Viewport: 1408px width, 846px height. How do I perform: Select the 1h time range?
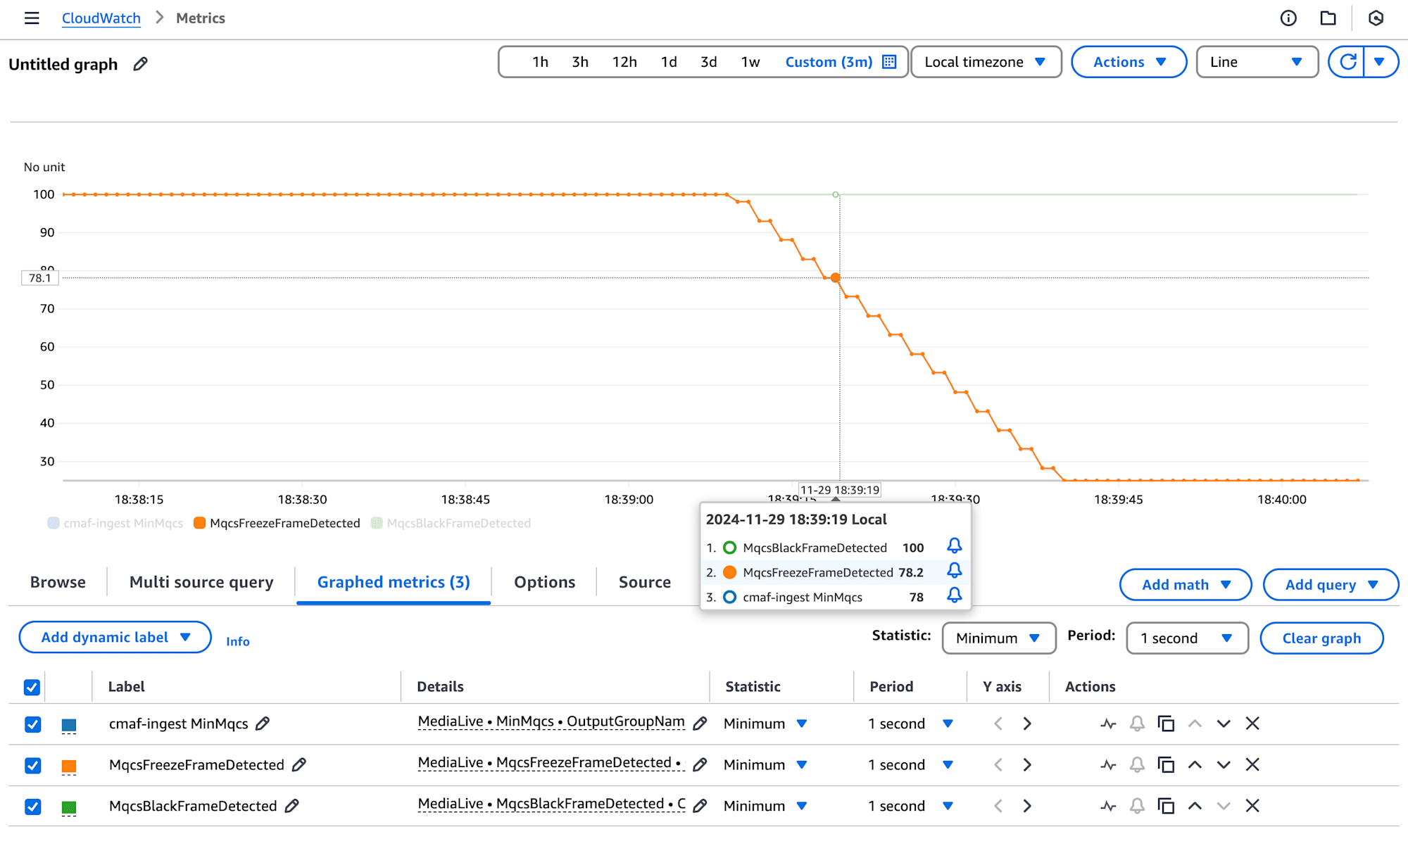pos(540,62)
